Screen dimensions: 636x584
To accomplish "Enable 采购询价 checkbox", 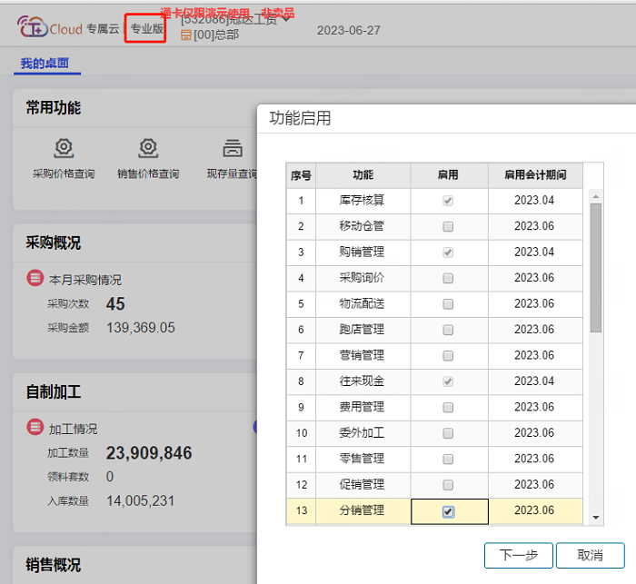I will point(448,278).
